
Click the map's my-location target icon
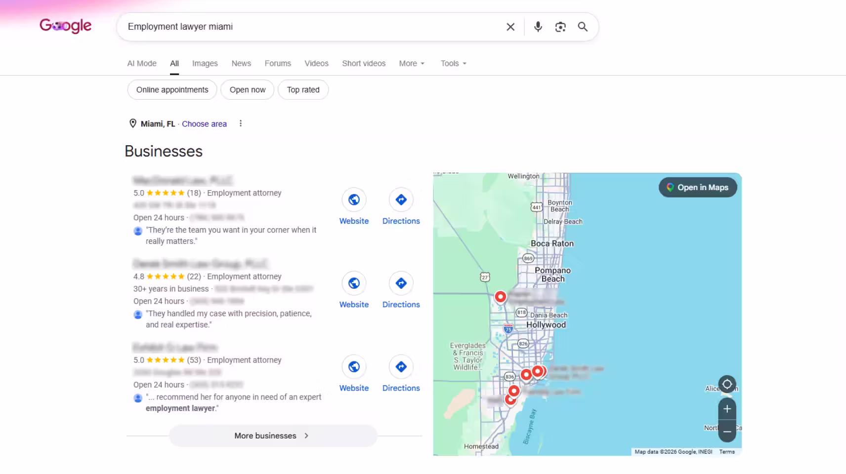[727, 384]
